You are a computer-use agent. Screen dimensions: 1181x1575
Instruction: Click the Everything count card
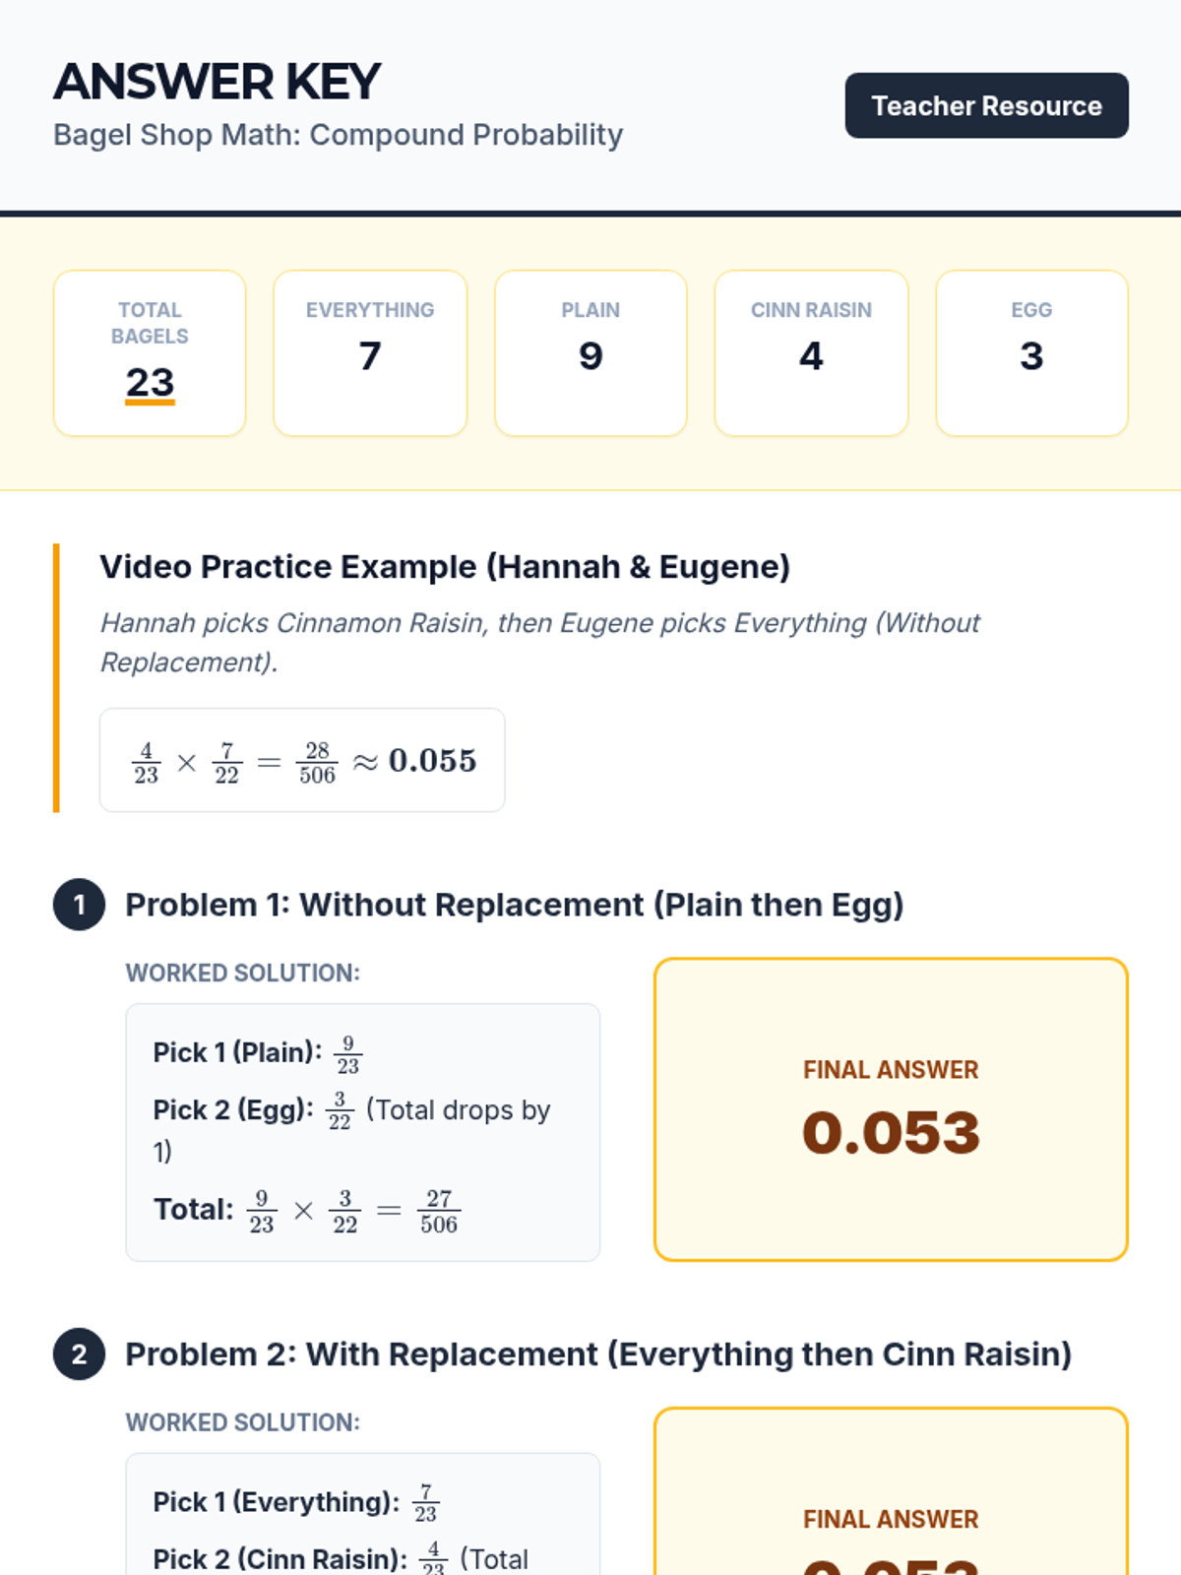pyautogui.click(x=370, y=353)
